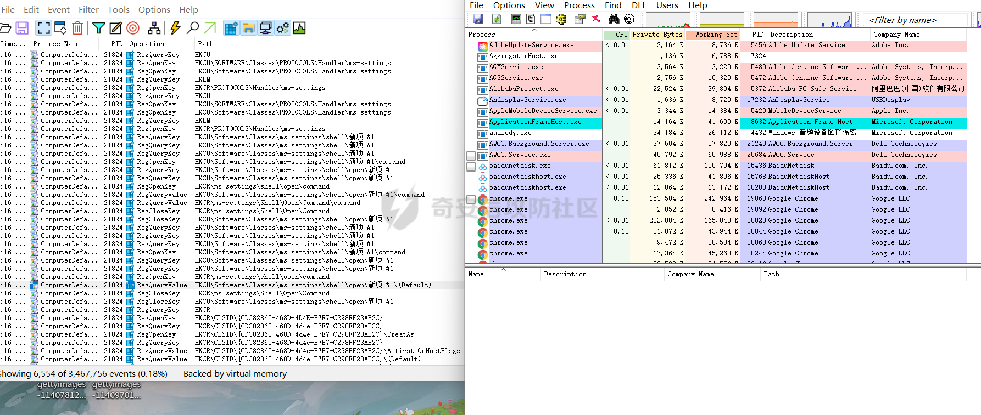
Task: Select the event with path ending TreatAs
Action: pyautogui.click(x=232, y=334)
